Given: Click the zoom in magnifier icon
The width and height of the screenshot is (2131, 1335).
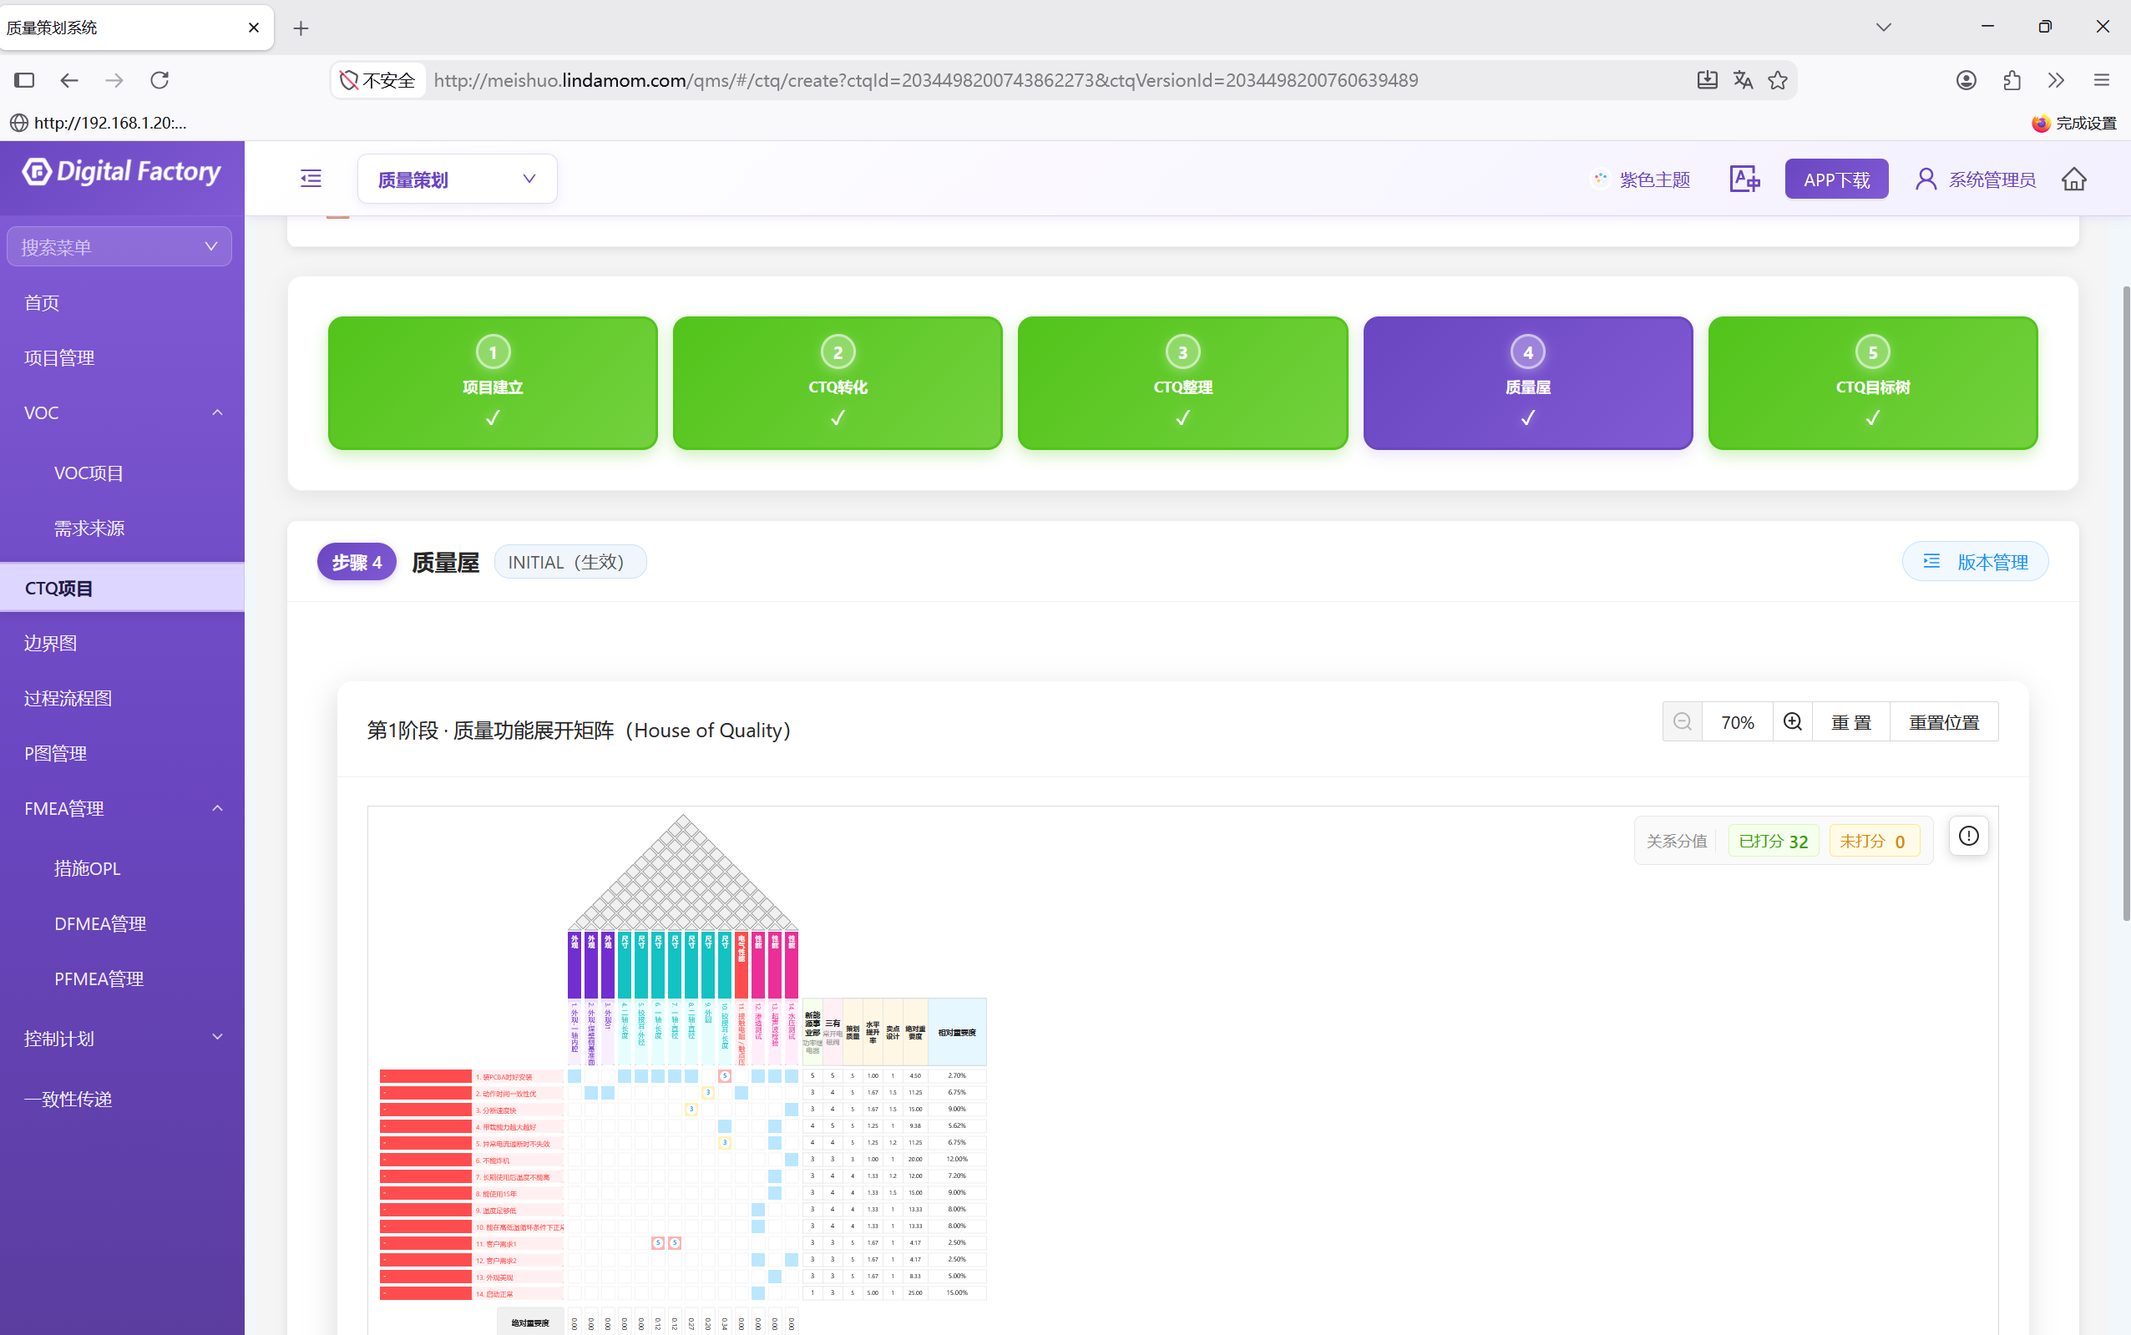Looking at the screenshot, I should 1792,721.
